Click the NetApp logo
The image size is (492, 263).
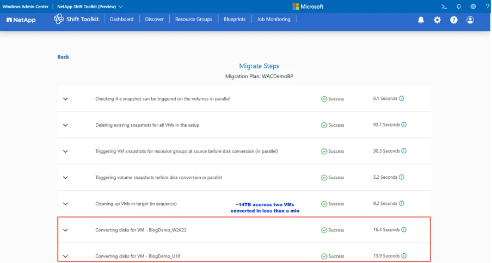[21, 20]
